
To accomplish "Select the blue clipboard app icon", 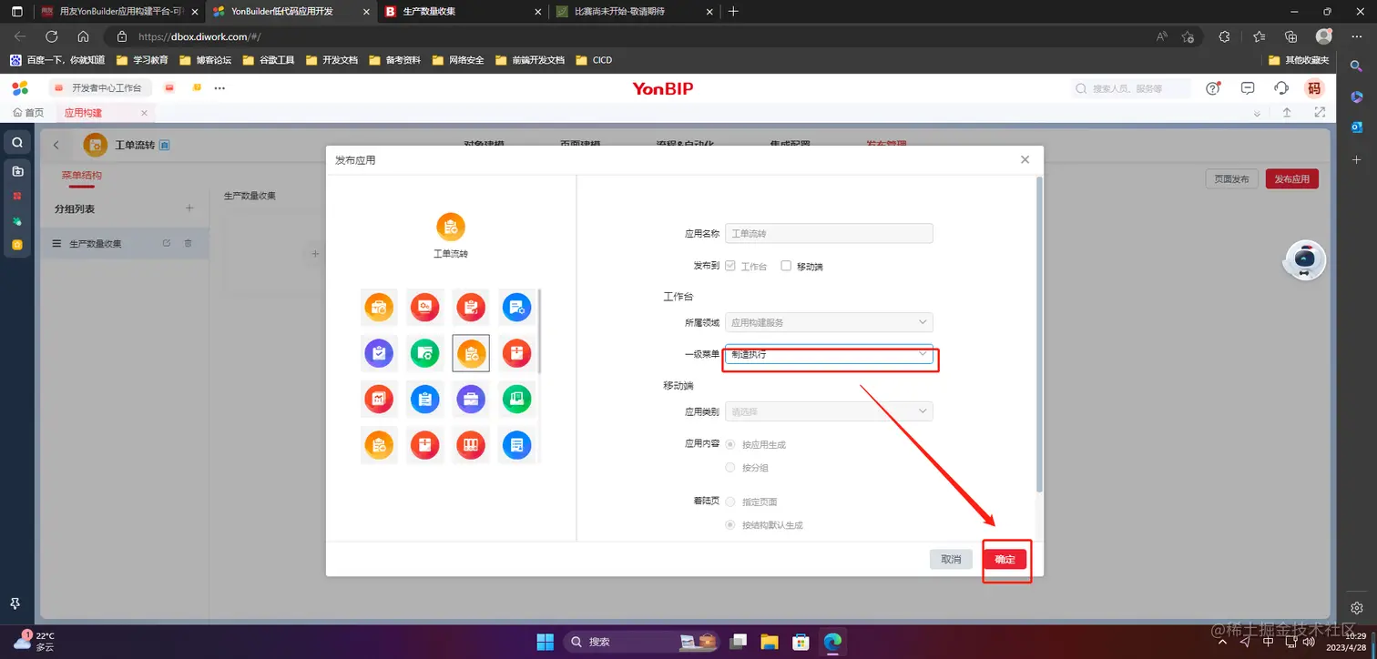I will (424, 399).
